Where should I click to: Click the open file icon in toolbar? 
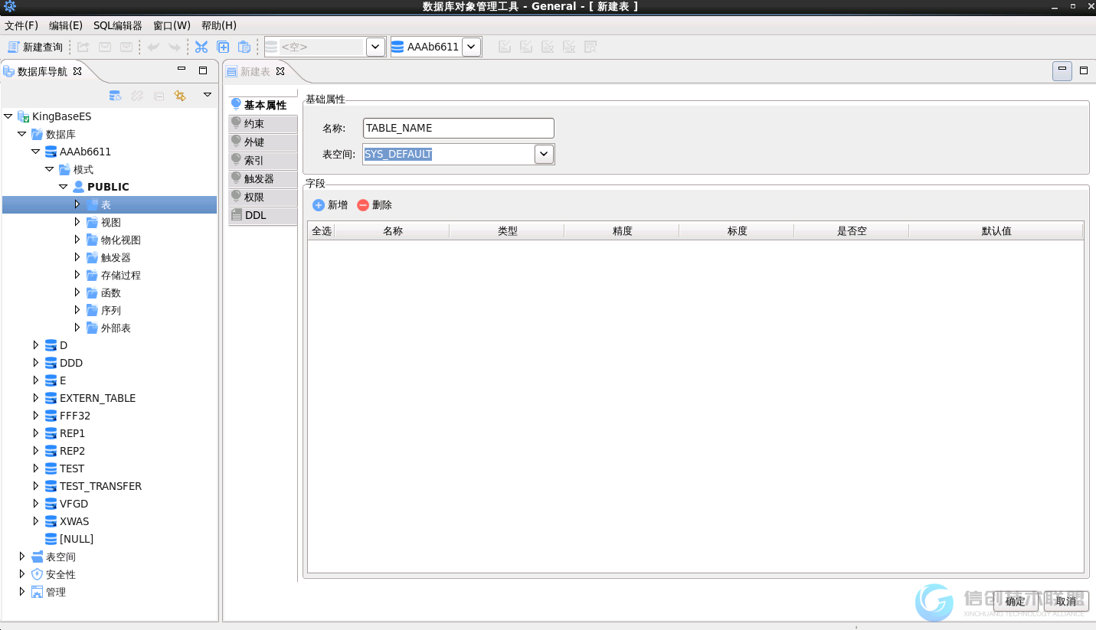[x=83, y=47]
